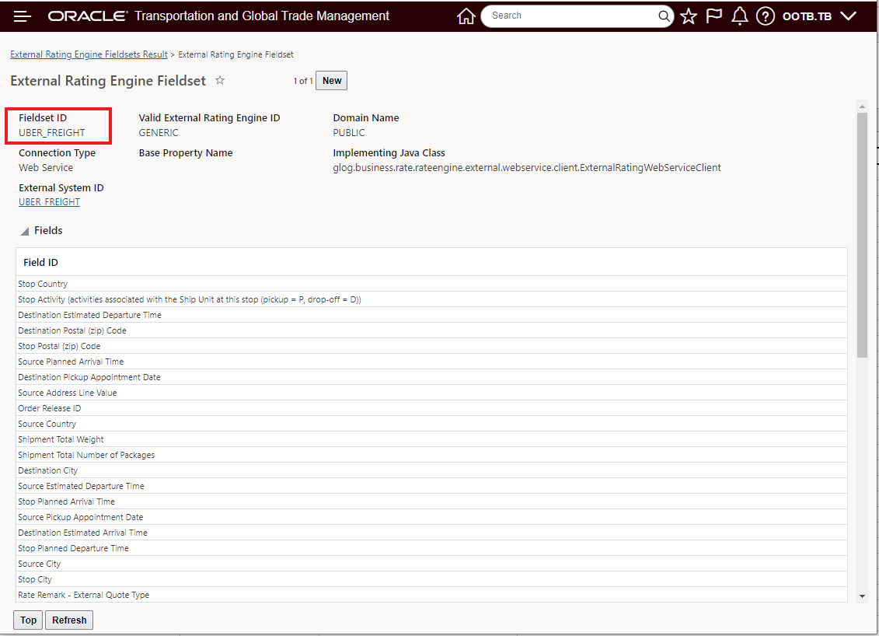
Task: Expand the OOTB.TB user menu chevron
Action: pyautogui.click(x=849, y=16)
